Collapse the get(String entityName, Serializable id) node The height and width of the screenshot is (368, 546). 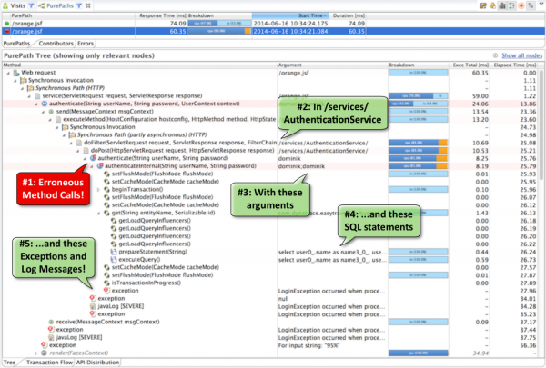[98, 213]
